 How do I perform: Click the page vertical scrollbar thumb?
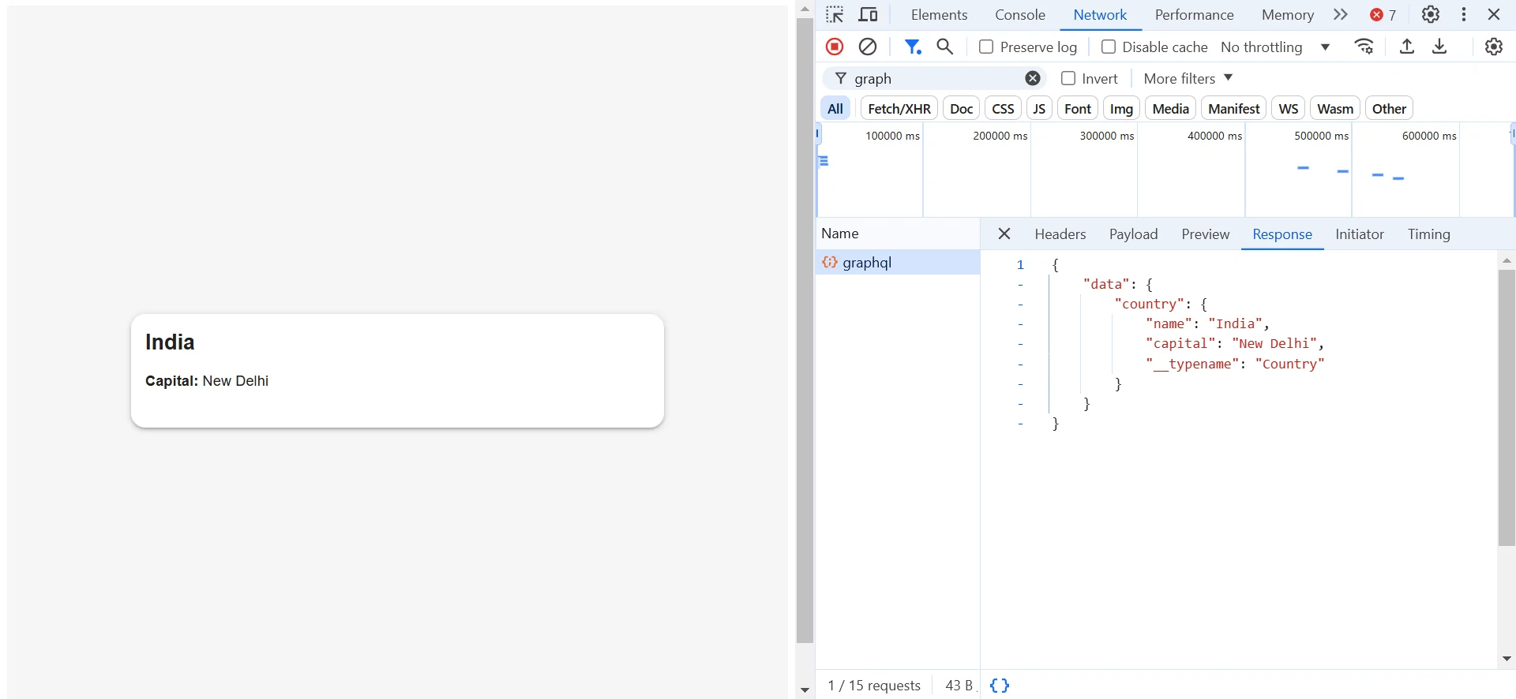(805, 331)
